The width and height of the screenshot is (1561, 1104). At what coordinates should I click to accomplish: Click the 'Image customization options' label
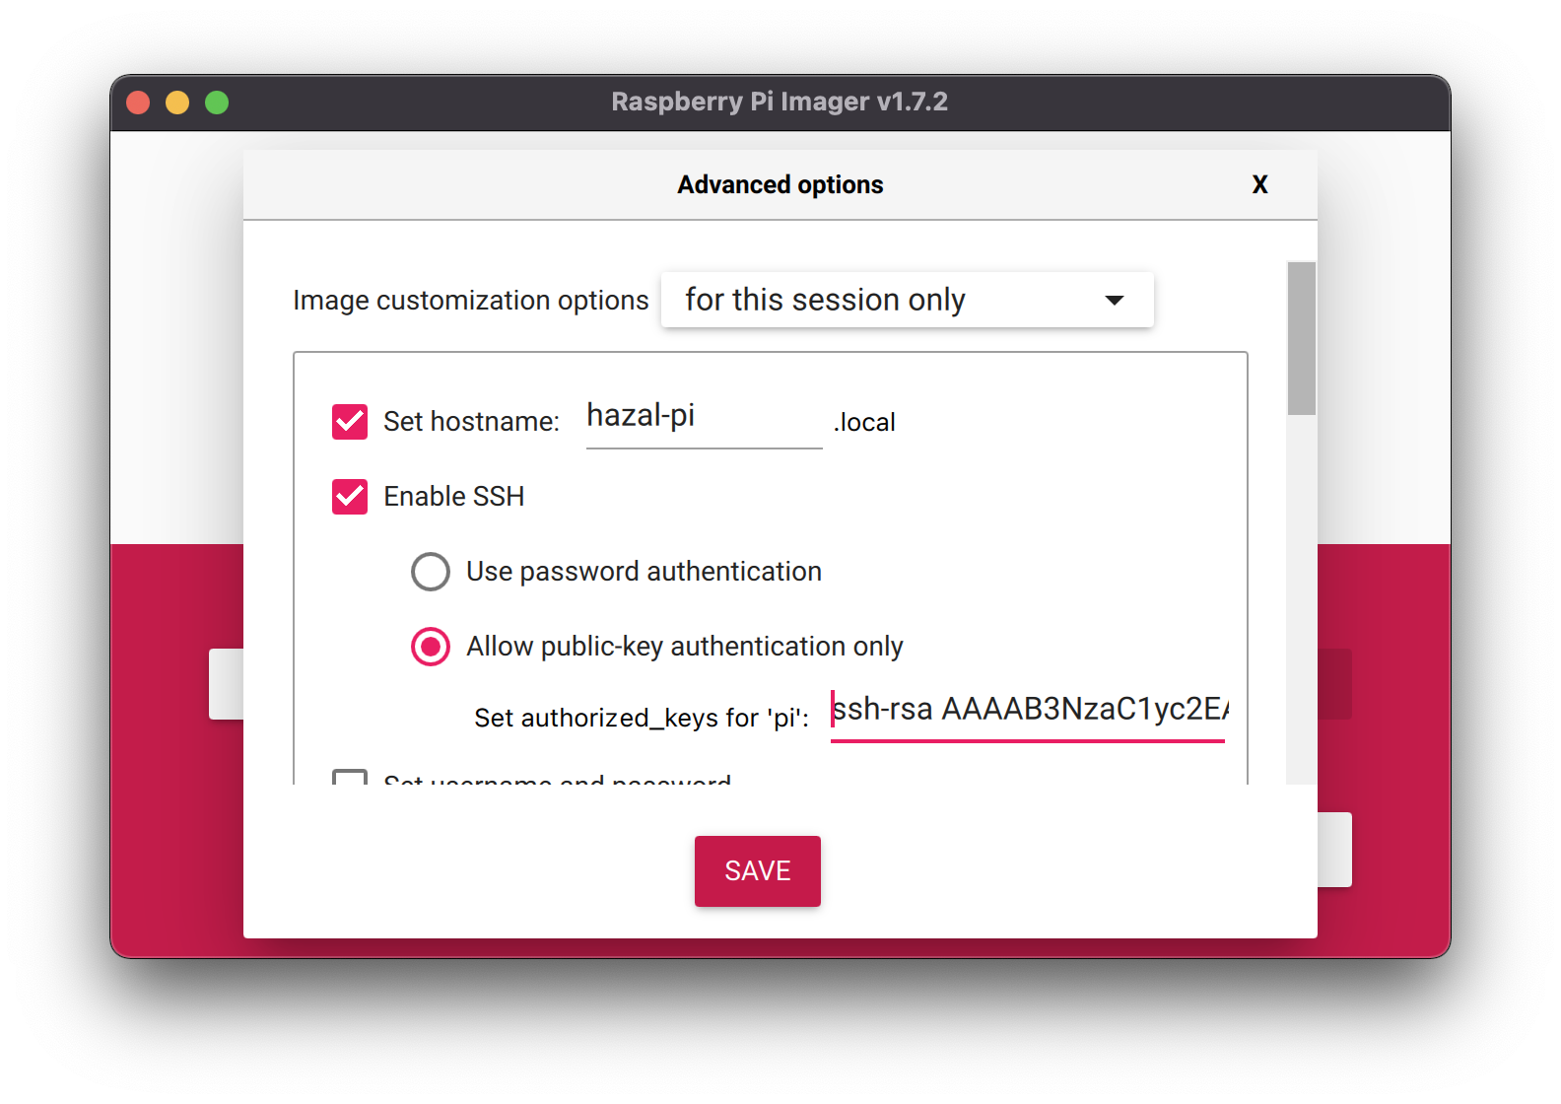pos(471,300)
